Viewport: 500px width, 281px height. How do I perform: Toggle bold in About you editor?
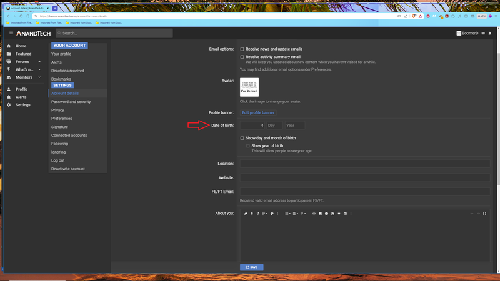click(x=252, y=214)
